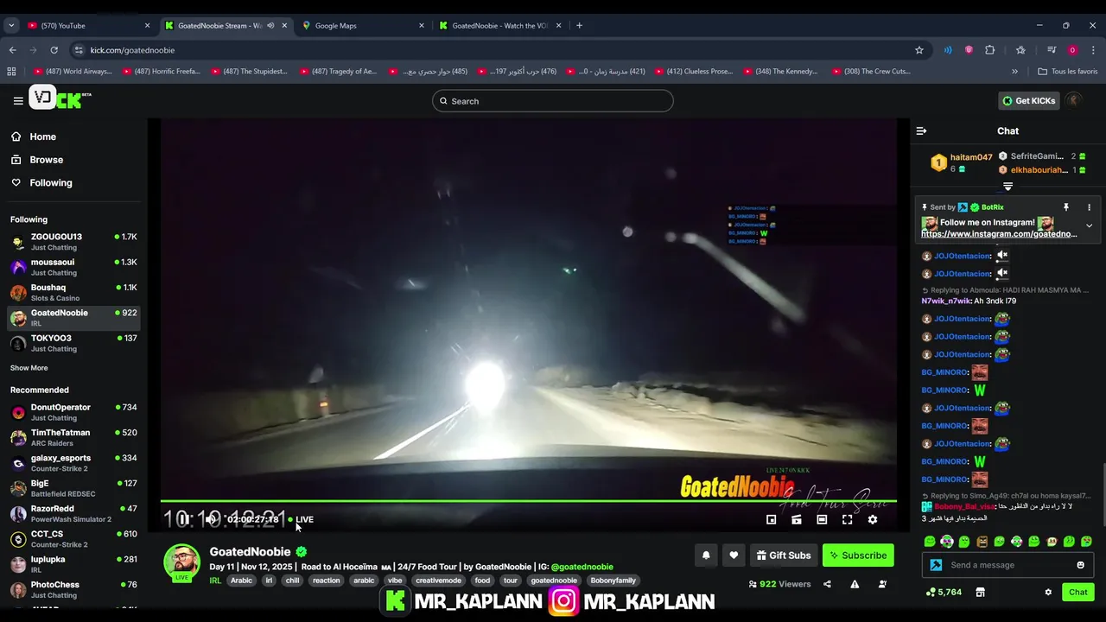Expand Show More followed channels
Screen dimensions: 1106x622
(x=29, y=368)
